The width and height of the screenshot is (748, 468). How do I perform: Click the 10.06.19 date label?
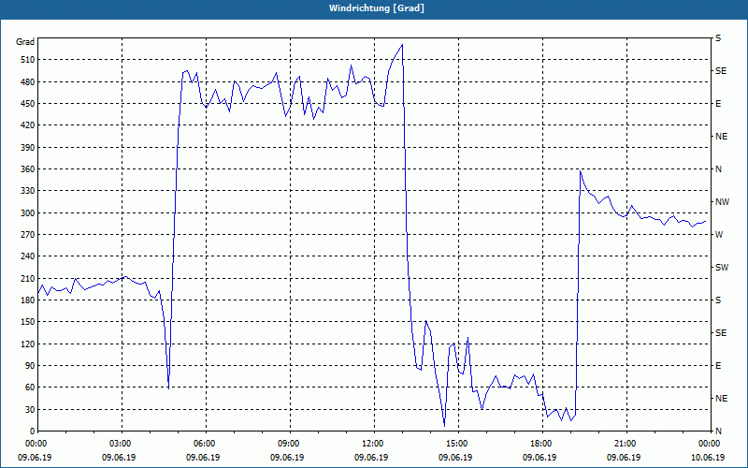708,458
